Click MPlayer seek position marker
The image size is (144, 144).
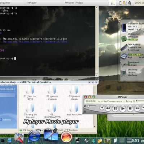136,100
